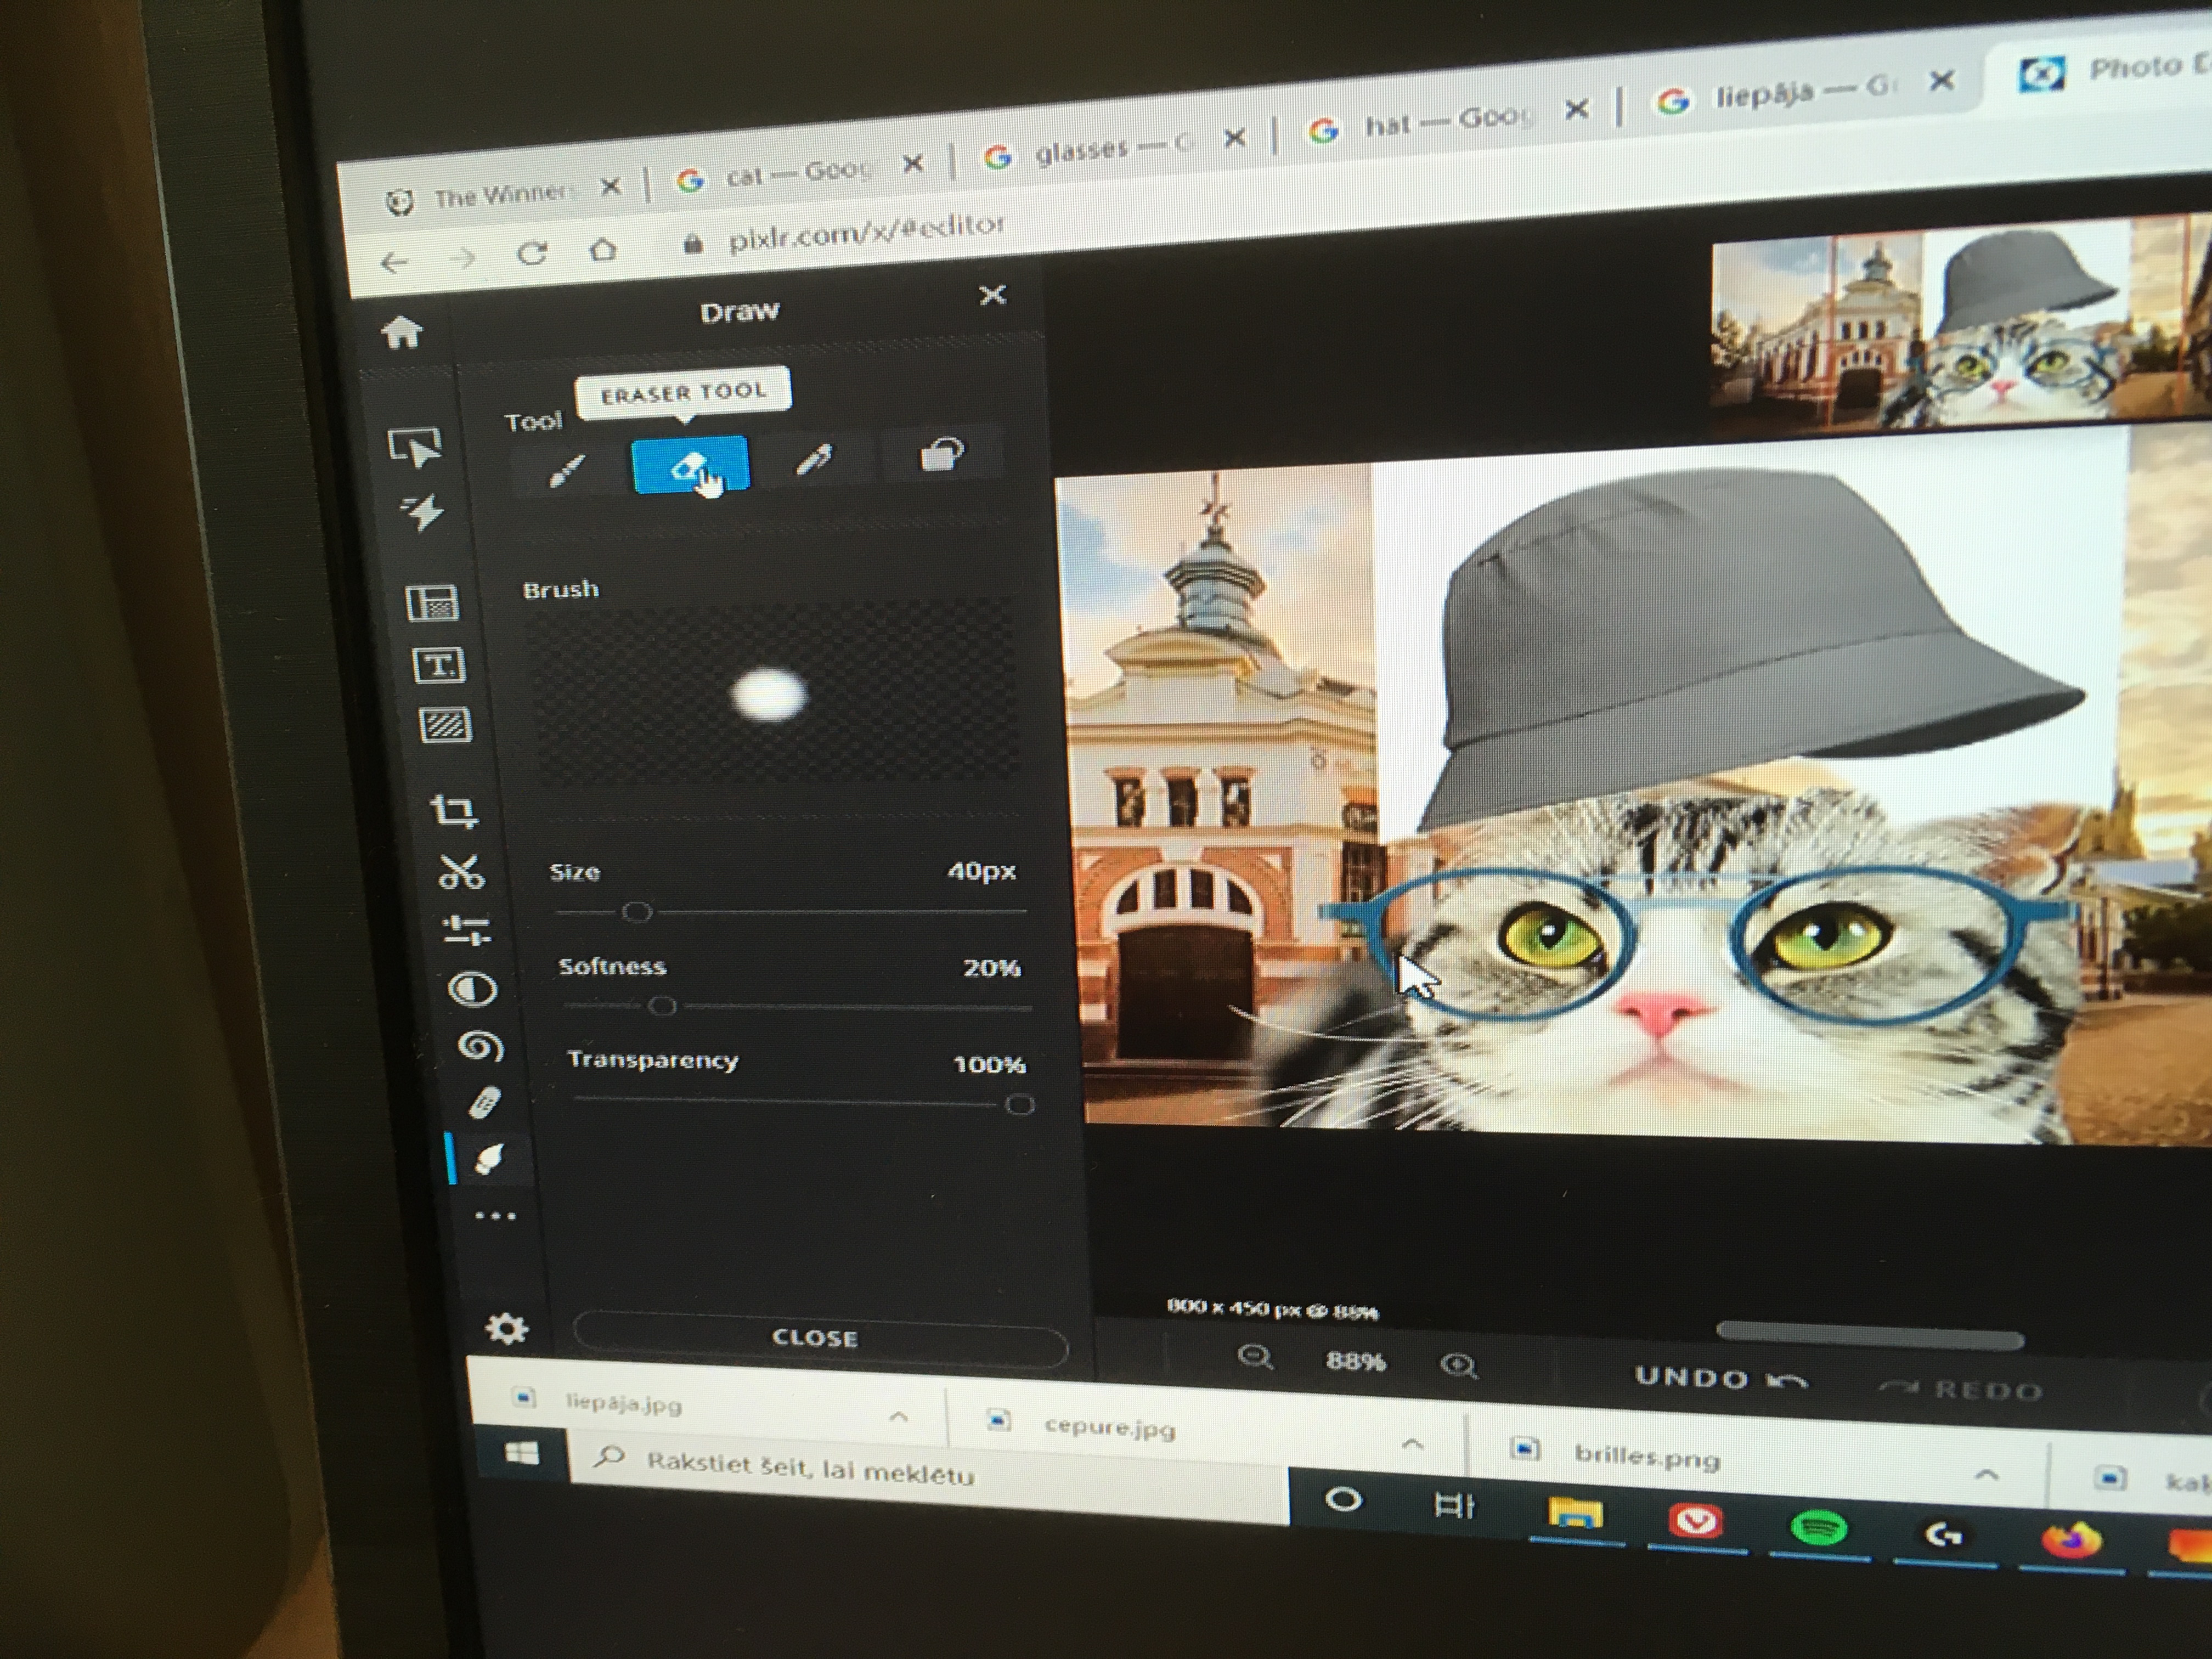Open the Add Text tool
The width and height of the screenshot is (2212, 1659).
pyautogui.click(x=439, y=665)
